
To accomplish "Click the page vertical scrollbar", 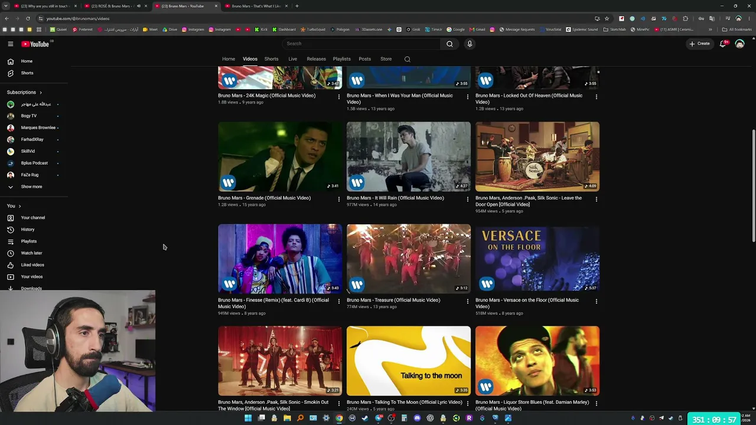I will pyautogui.click(x=753, y=185).
